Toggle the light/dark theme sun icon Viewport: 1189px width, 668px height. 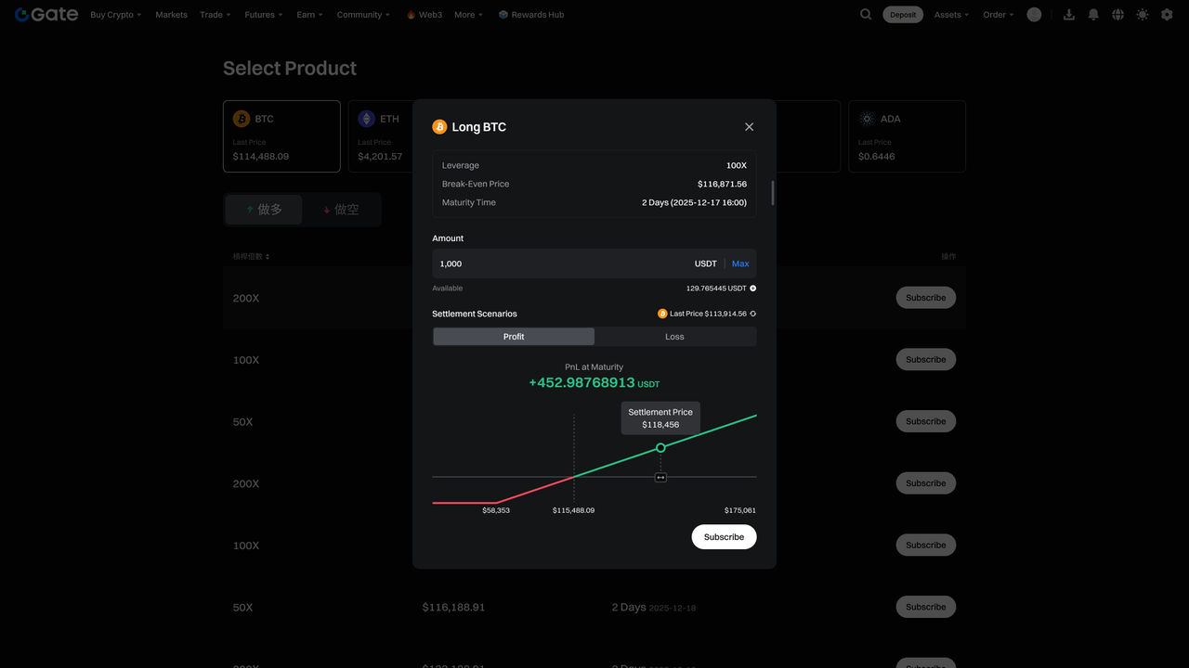pos(1142,15)
